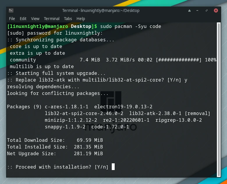Click 'looking for conflicting packages...' line
This screenshot has width=227, height=184.
tap(58, 93)
